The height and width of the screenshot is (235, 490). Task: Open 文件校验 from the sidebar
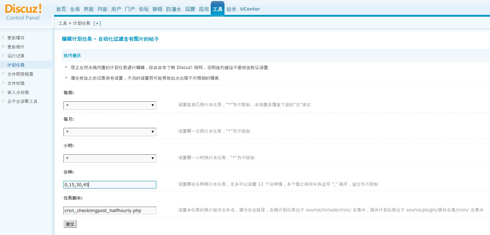pos(15,83)
